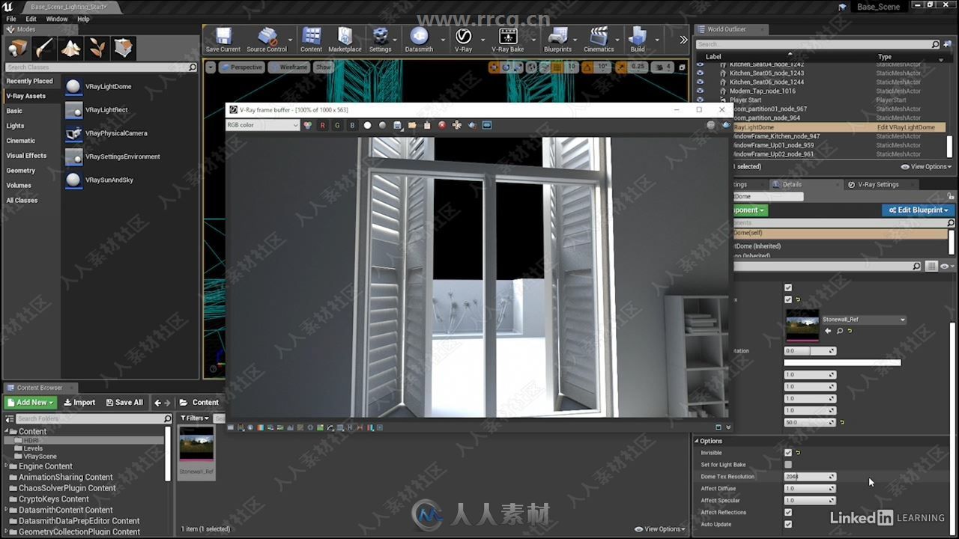The height and width of the screenshot is (539, 959).
Task: Select the Paint mode brush icon
Action: click(44, 49)
